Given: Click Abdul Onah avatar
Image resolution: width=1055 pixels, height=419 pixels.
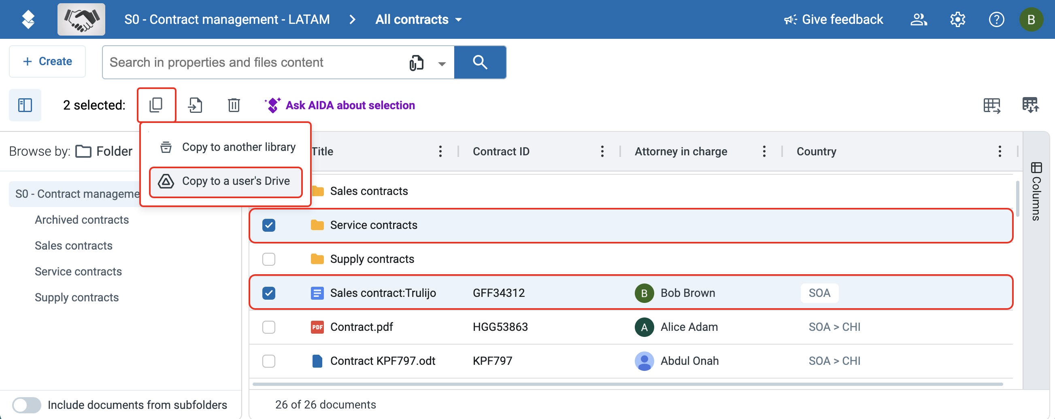Looking at the screenshot, I should coord(644,361).
